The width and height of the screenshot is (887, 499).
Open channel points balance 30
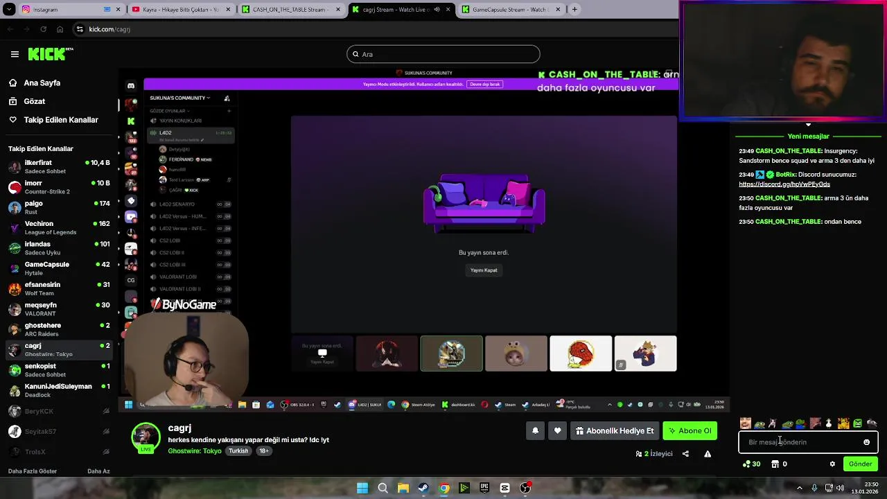click(x=751, y=464)
